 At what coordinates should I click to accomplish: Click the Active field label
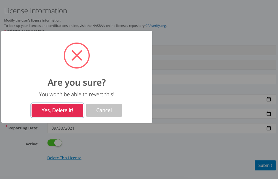pyautogui.click(x=32, y=144)
